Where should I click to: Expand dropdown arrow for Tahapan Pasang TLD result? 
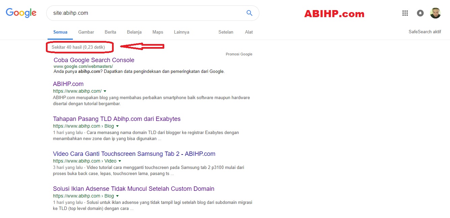tap(117, 126)
